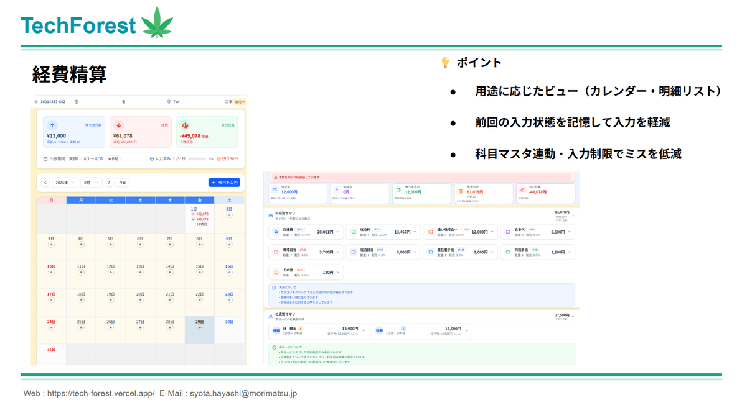Click the 今日 button in calendar header
The width and height of the screenshot is (747, 418).
tap(123, 183)
